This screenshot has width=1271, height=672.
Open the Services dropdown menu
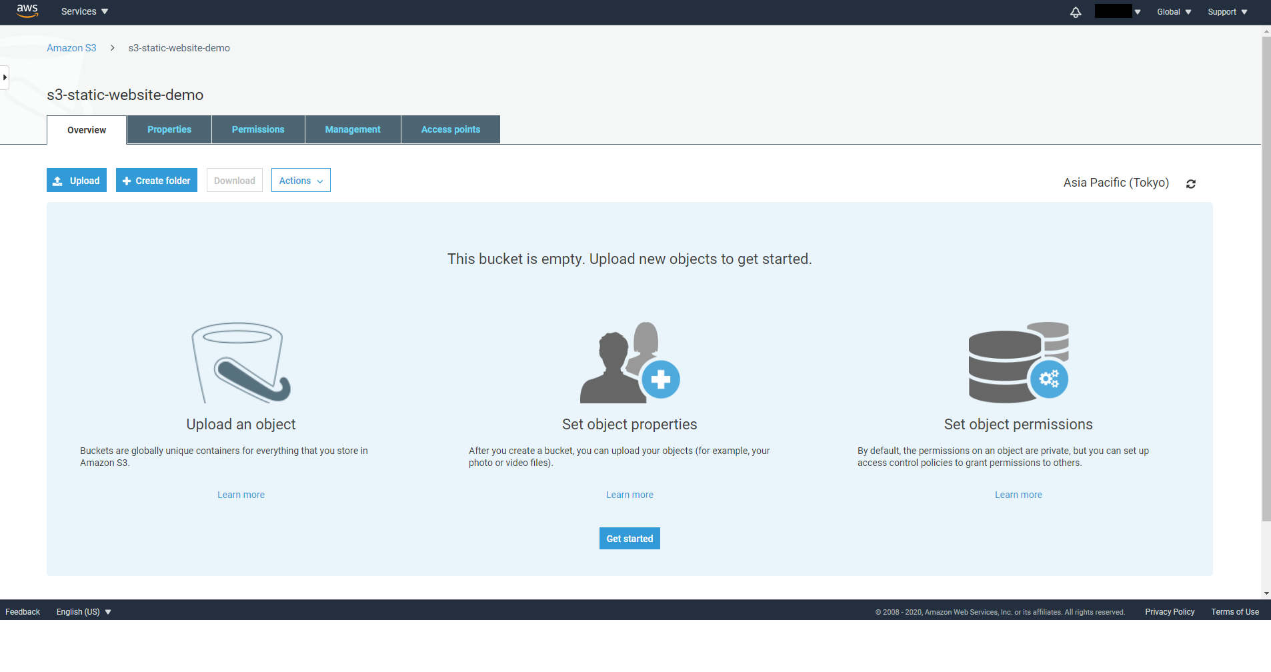(x=85, y=11)
